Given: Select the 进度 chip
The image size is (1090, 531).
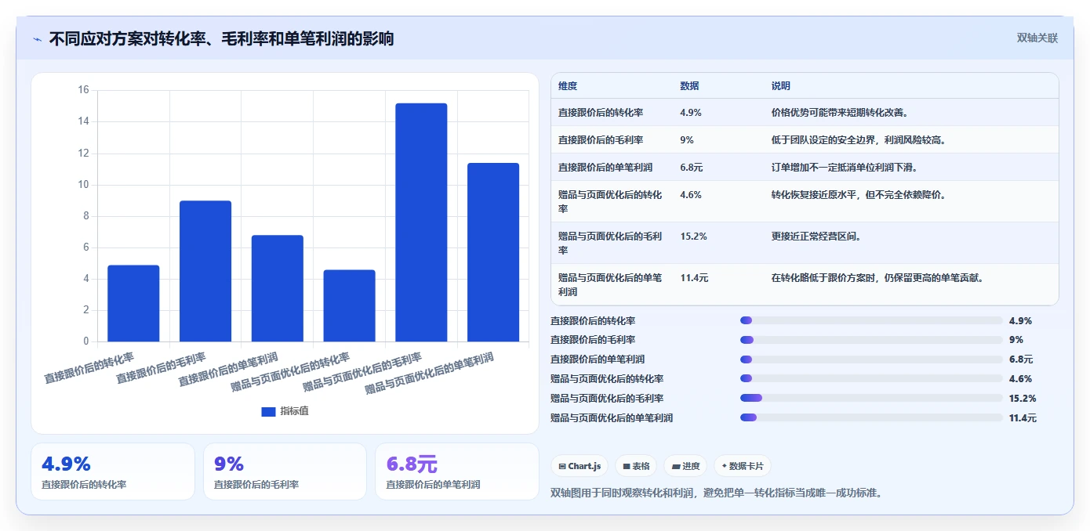Looking at the screenshot, I should click(685, 466).
